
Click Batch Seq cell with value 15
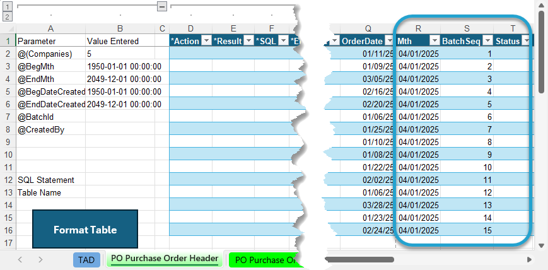coord(467,230)
